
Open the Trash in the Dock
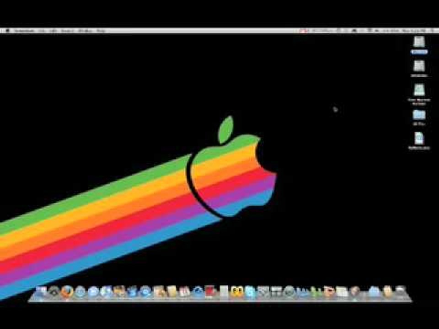(401, 292)
